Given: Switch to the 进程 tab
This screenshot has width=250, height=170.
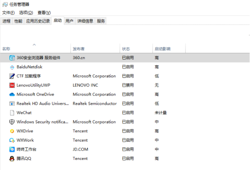Looking at the screenshot, I should (x=6, y=21).
